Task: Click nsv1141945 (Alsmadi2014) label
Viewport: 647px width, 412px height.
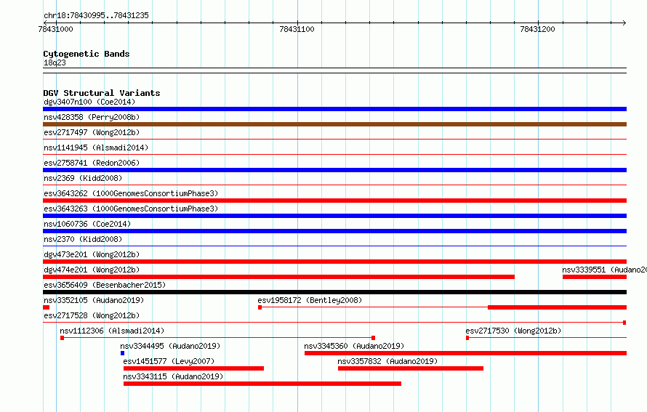Action: 96,148
